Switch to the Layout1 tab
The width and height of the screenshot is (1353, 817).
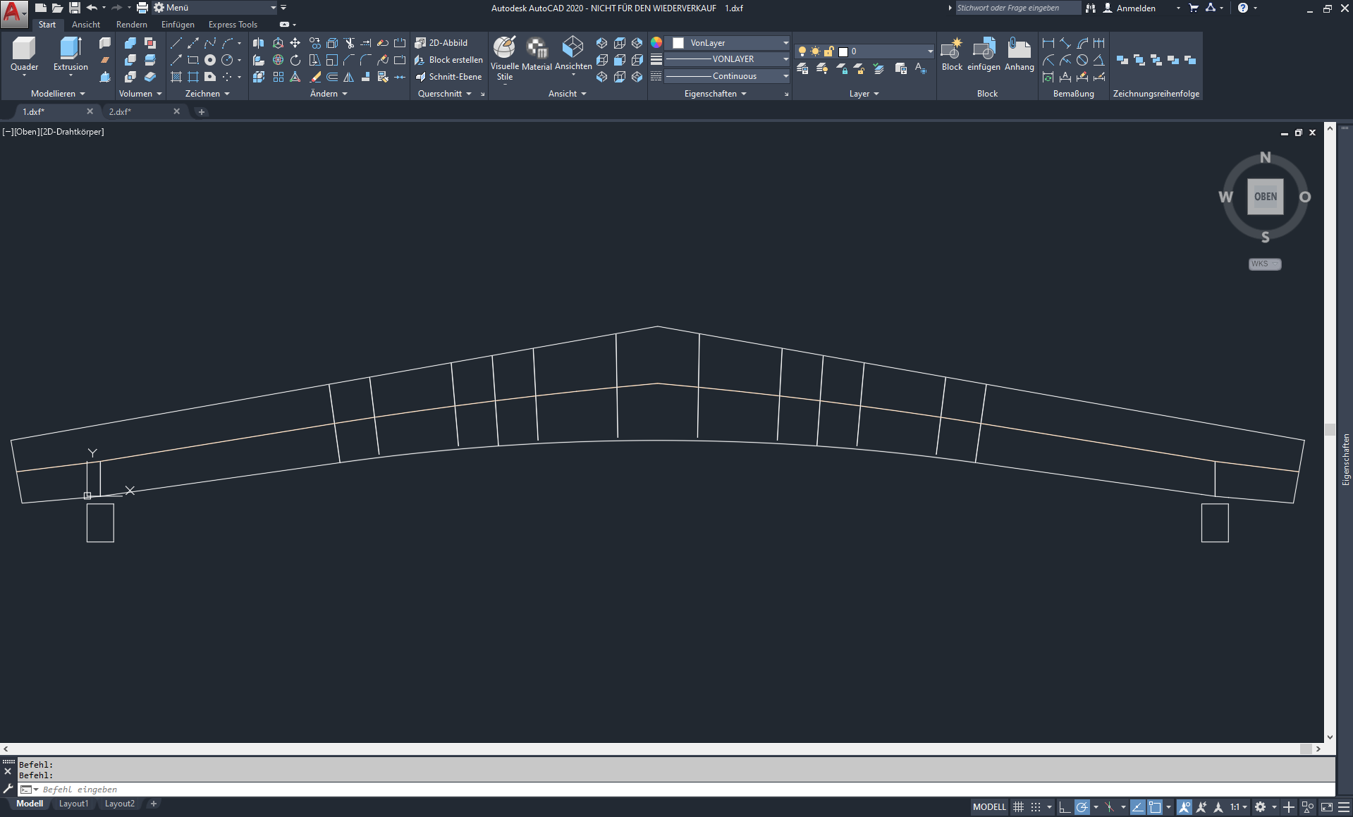point(73,803)
